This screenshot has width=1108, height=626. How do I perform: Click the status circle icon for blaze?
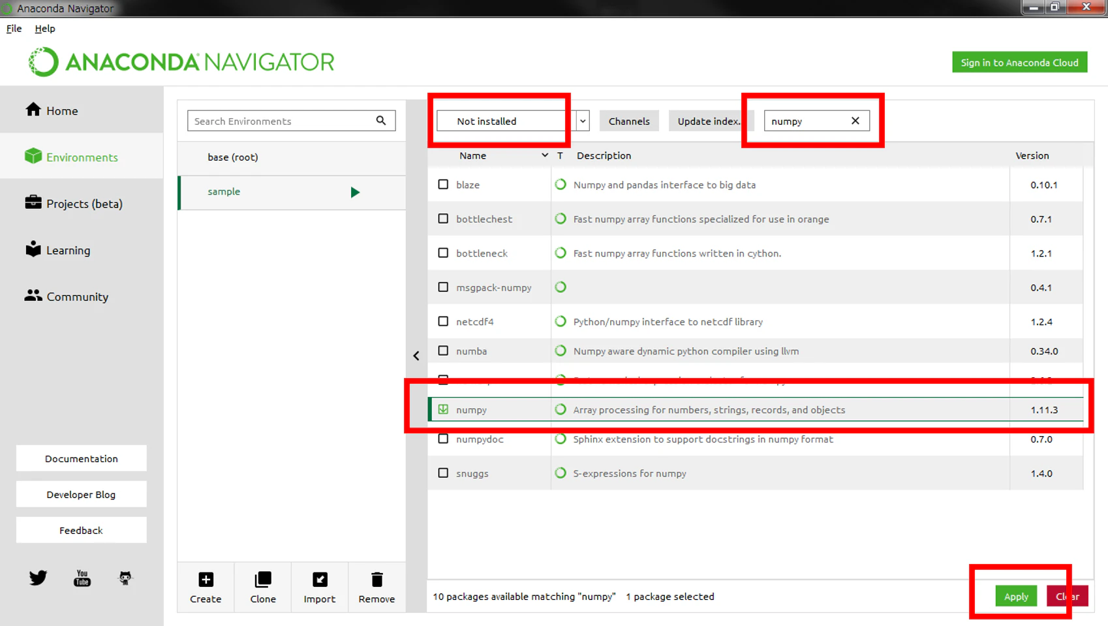tap(561, 185)
